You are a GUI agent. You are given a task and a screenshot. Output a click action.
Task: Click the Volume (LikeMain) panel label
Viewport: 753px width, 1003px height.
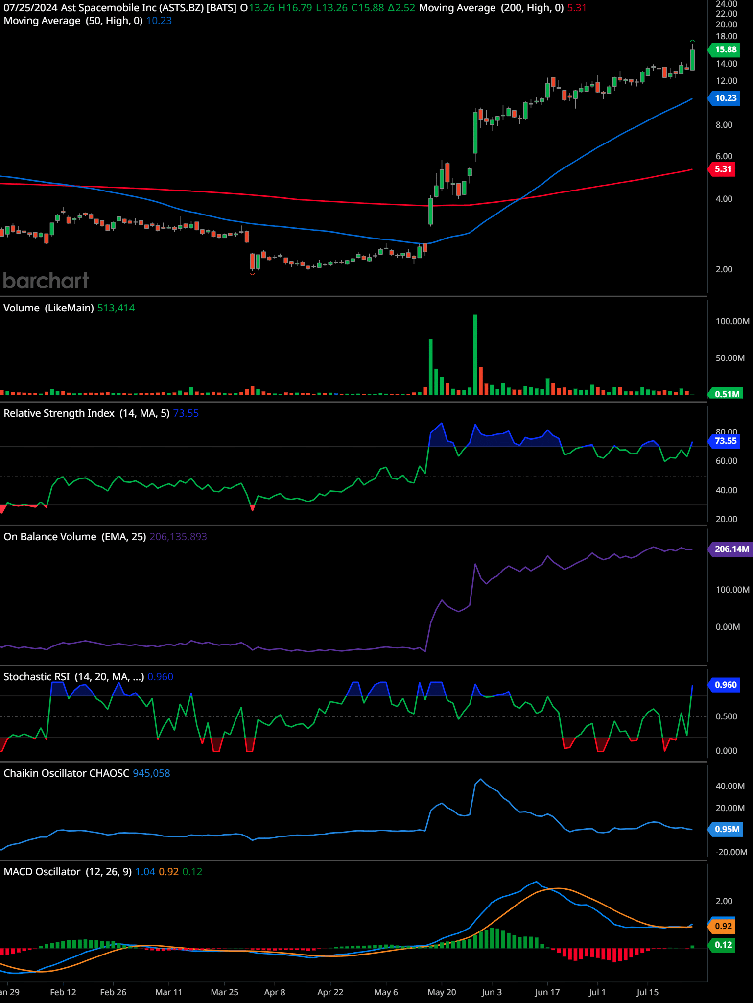point(48,308)
